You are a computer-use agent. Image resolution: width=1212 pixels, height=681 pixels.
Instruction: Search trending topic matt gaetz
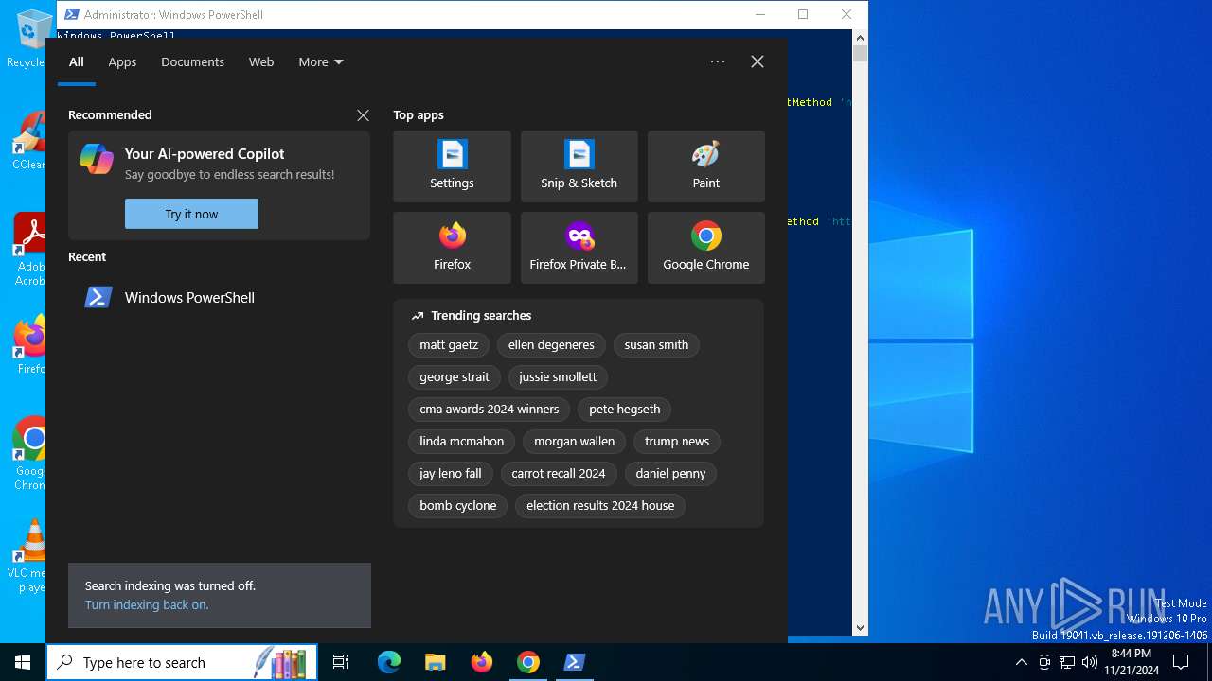(x=449, y=345)
